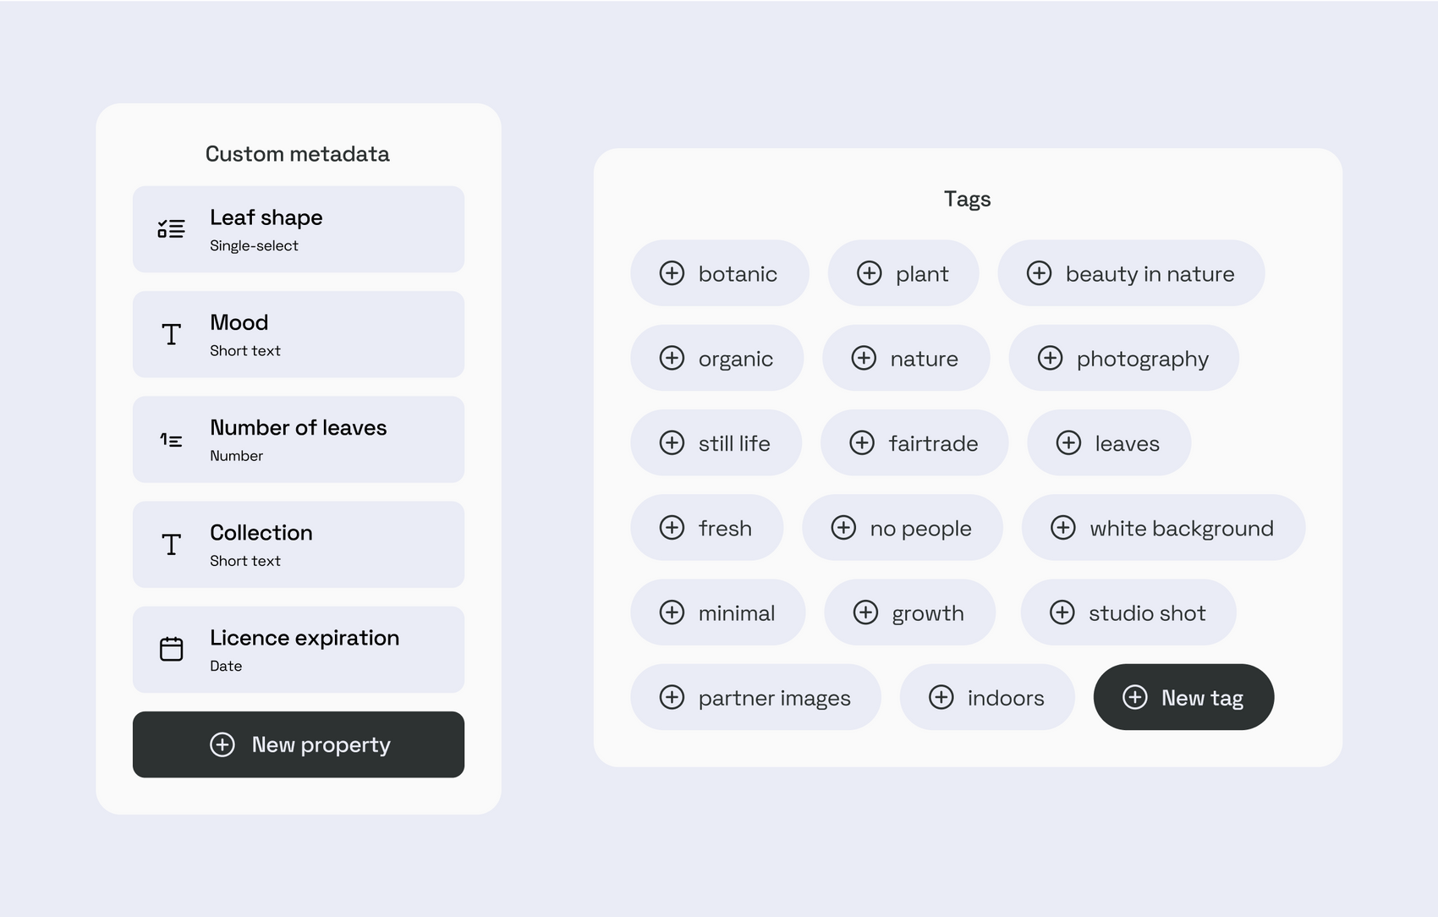Click the 'Short text' label under Mood
1438x917 pixels.
[x=245, y=350]
